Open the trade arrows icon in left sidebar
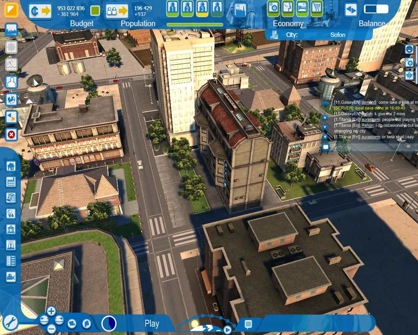 tap(11, 117)
